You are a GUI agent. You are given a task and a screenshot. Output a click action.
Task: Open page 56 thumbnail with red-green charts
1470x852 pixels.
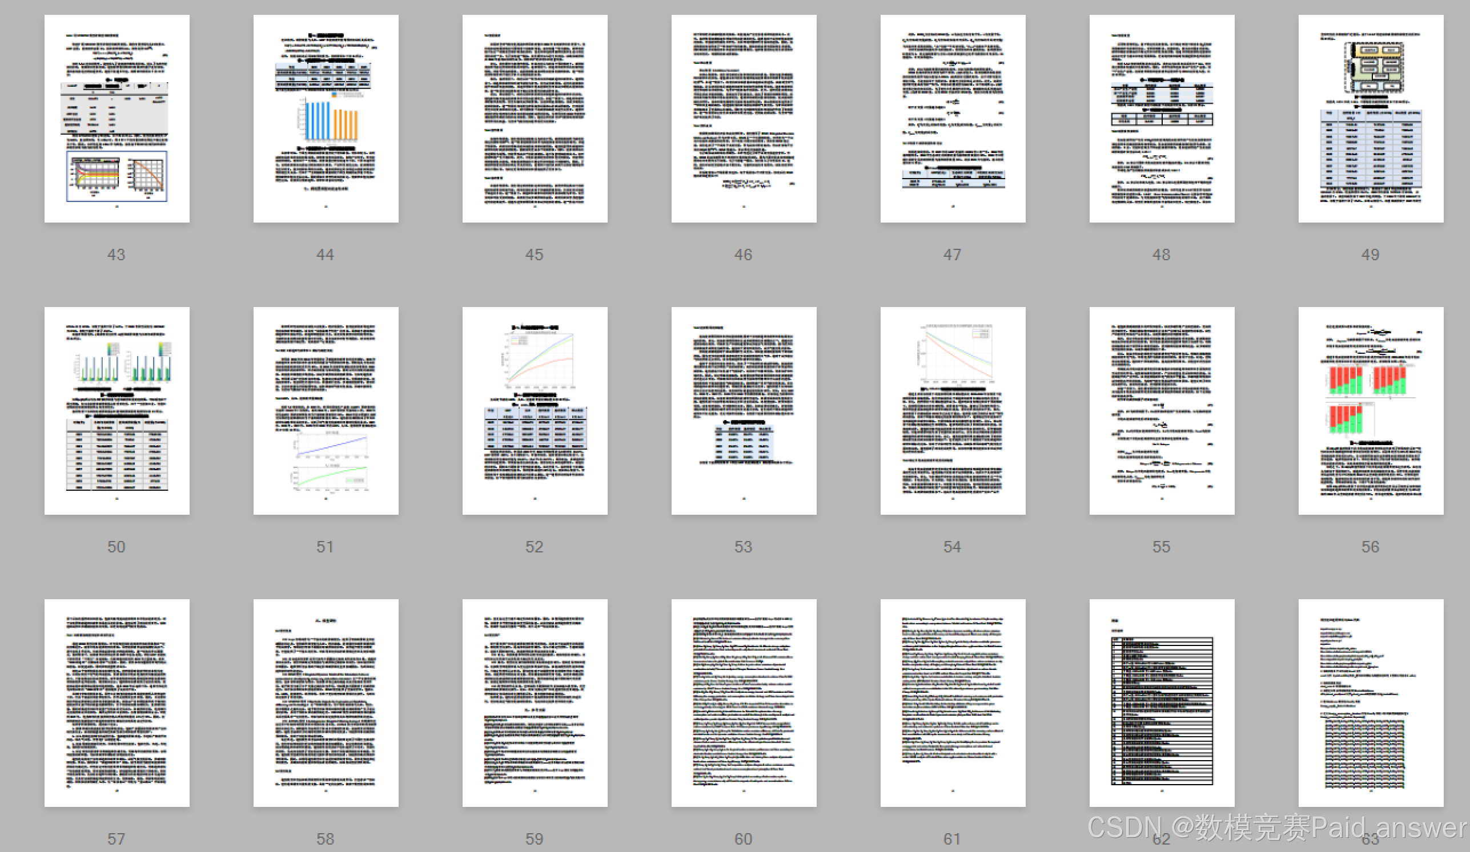click(1370, 410)
